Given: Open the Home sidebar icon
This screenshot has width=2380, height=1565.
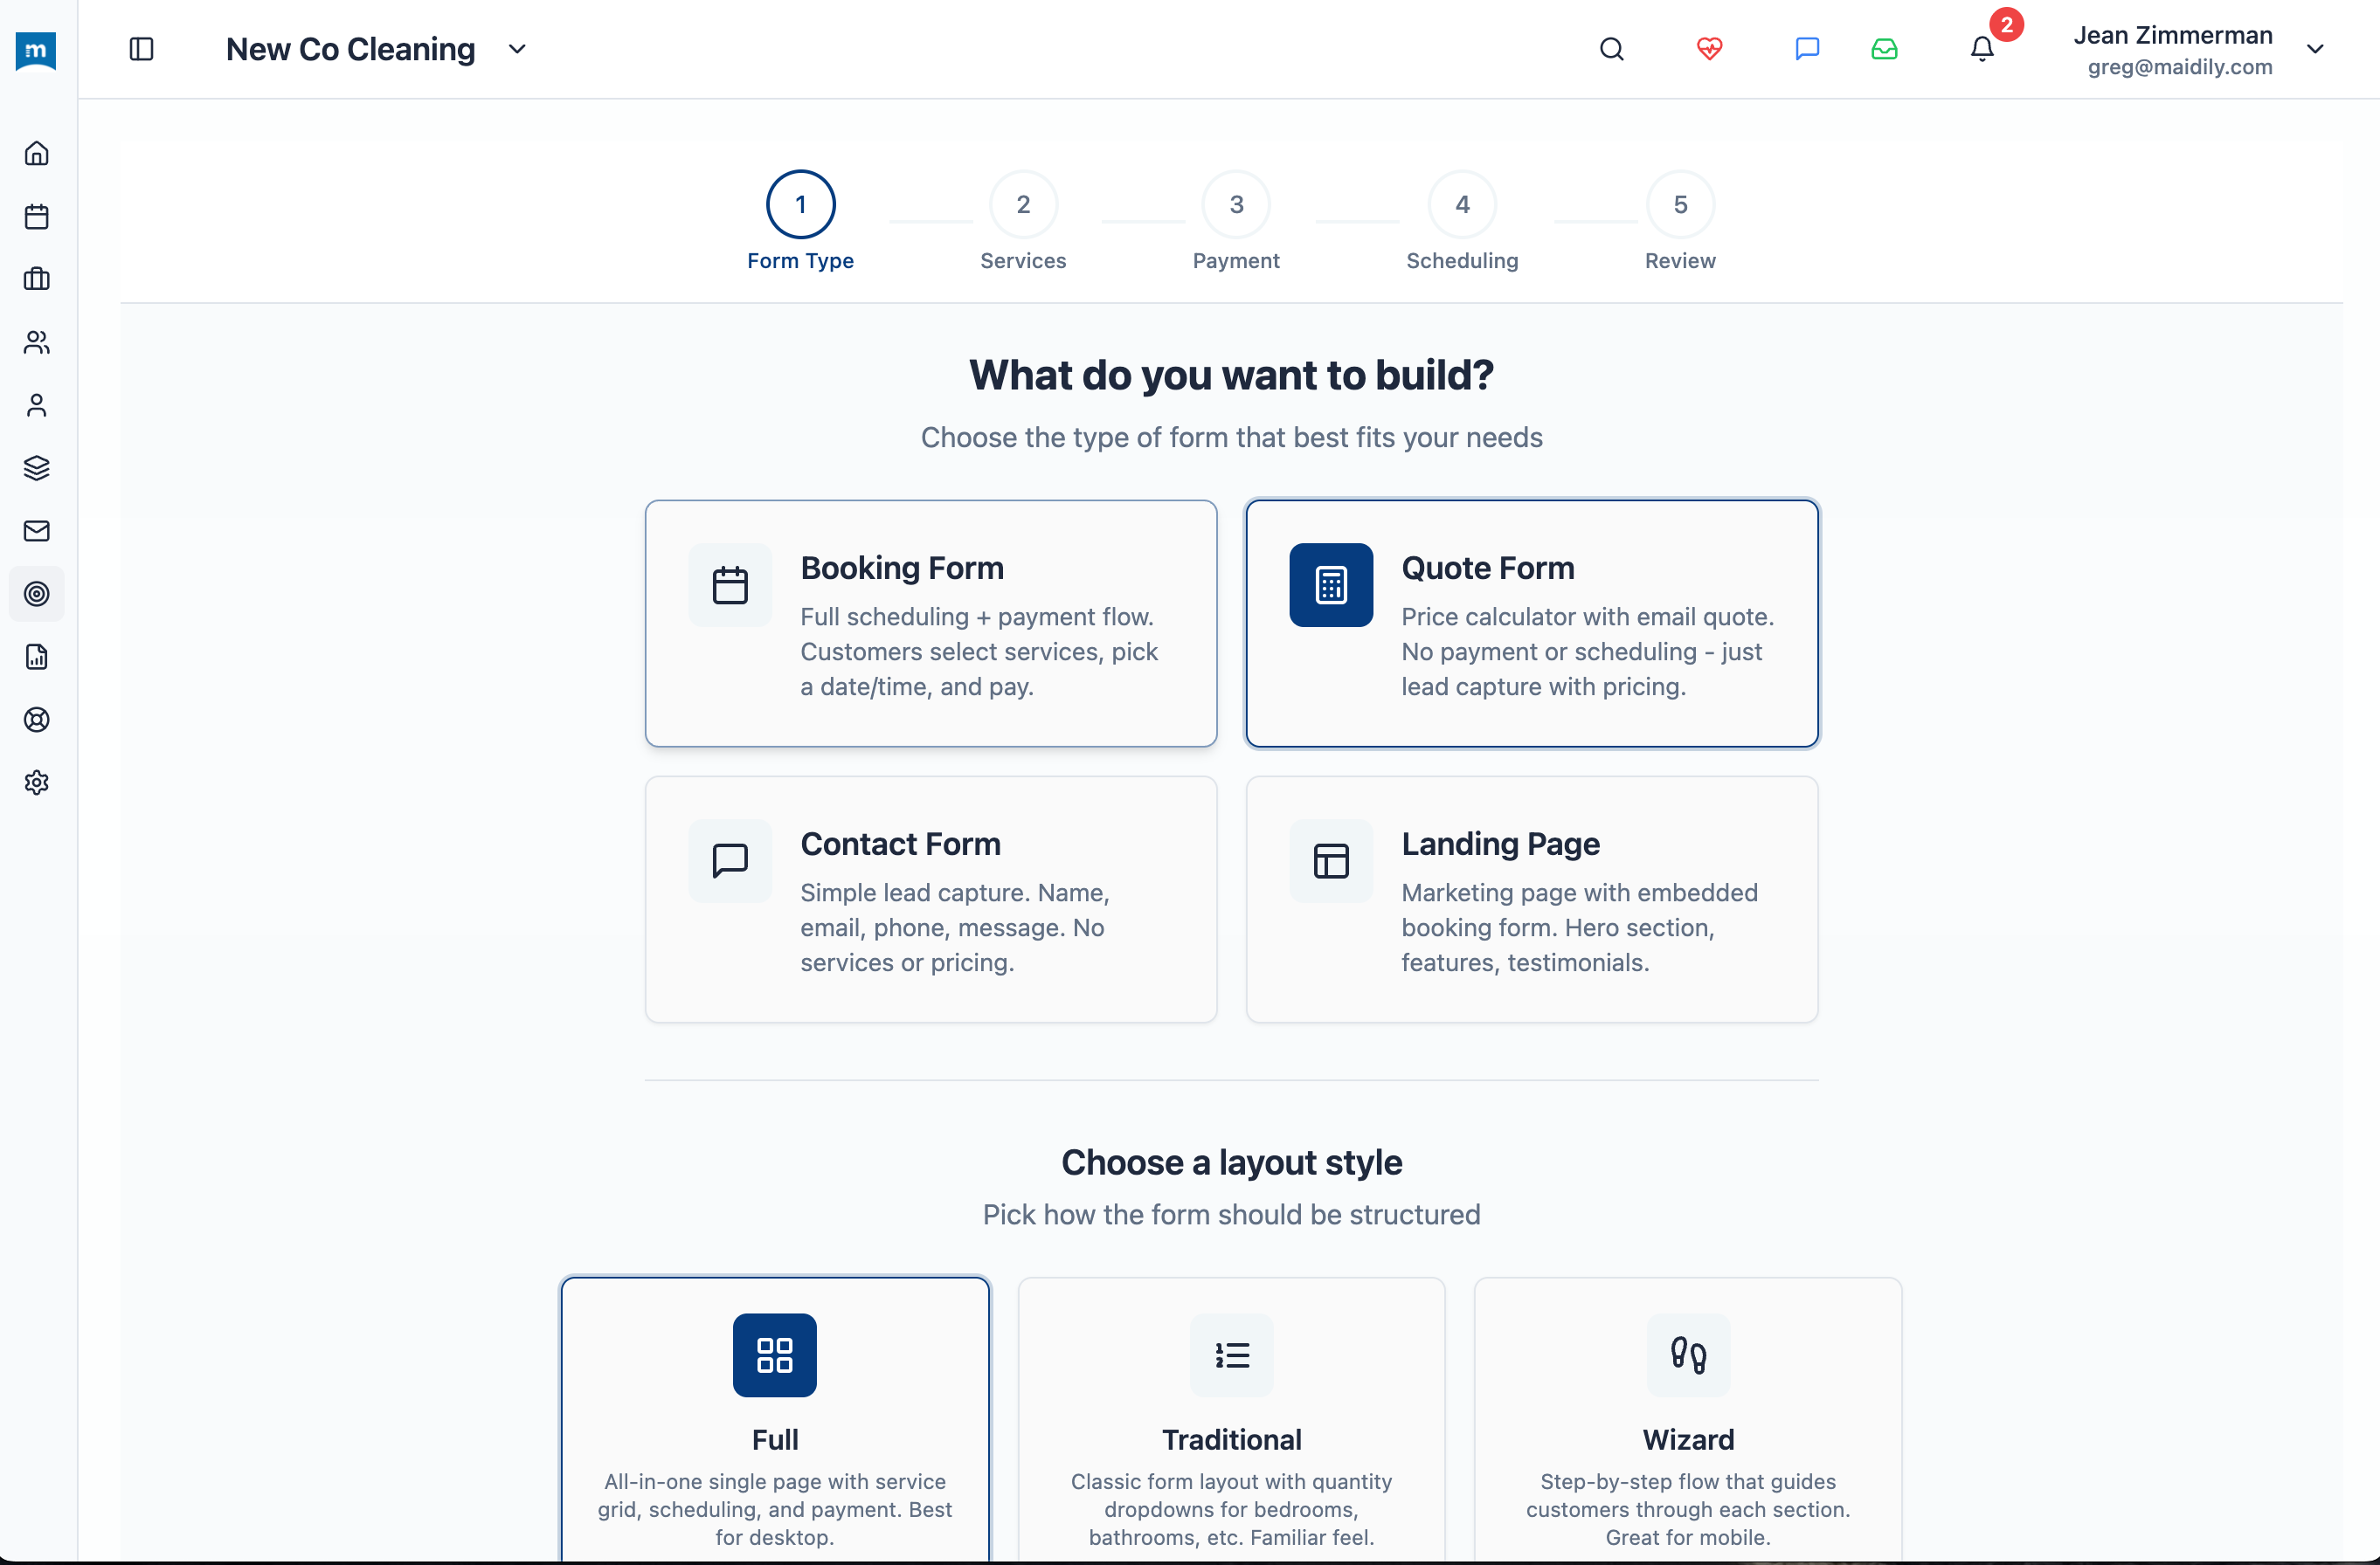Looking at the screenshot, I should (x=37, y=153).
